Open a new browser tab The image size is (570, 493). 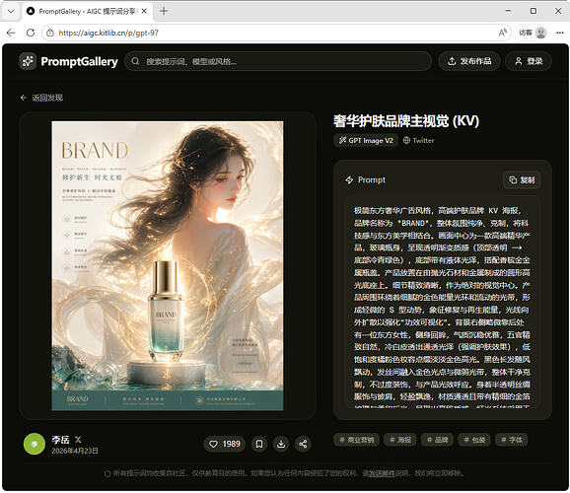point(164,11)
